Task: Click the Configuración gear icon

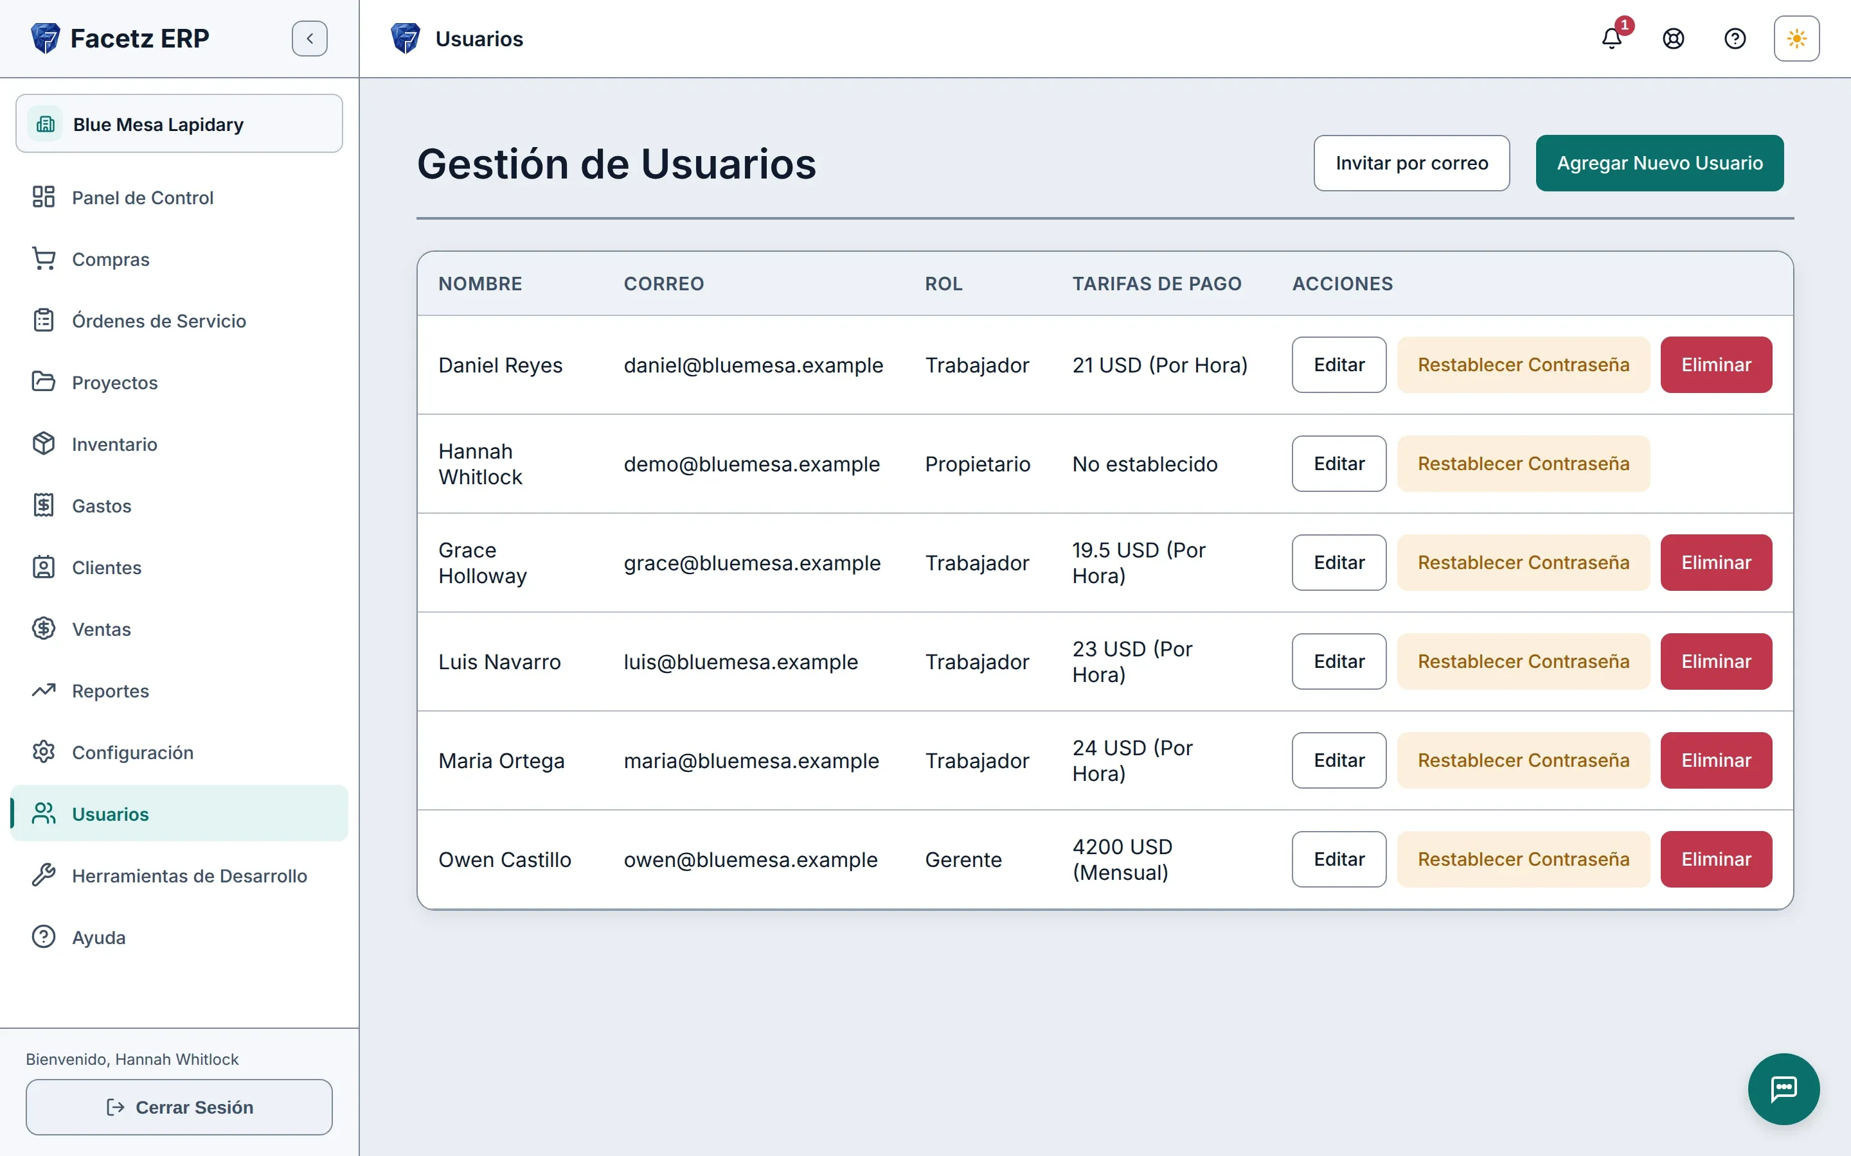Action: tap(44, 752)
